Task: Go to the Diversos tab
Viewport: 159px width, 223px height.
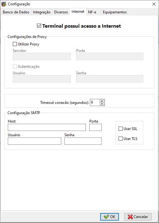Action: click(61, 12)
